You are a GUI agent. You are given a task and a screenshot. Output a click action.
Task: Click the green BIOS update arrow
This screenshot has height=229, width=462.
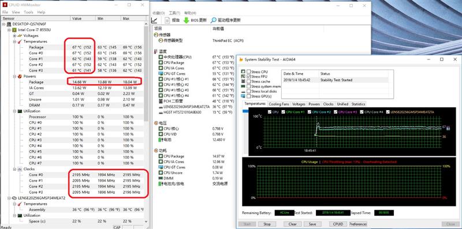coord(186,20)
